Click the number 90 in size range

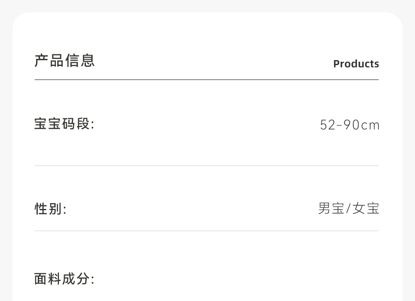pos(352,125)
